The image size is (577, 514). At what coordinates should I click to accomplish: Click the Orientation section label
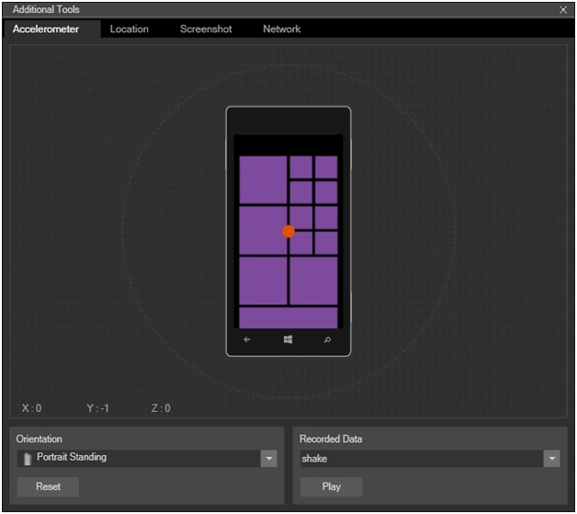pyautogui.click(x=39, y=439)
